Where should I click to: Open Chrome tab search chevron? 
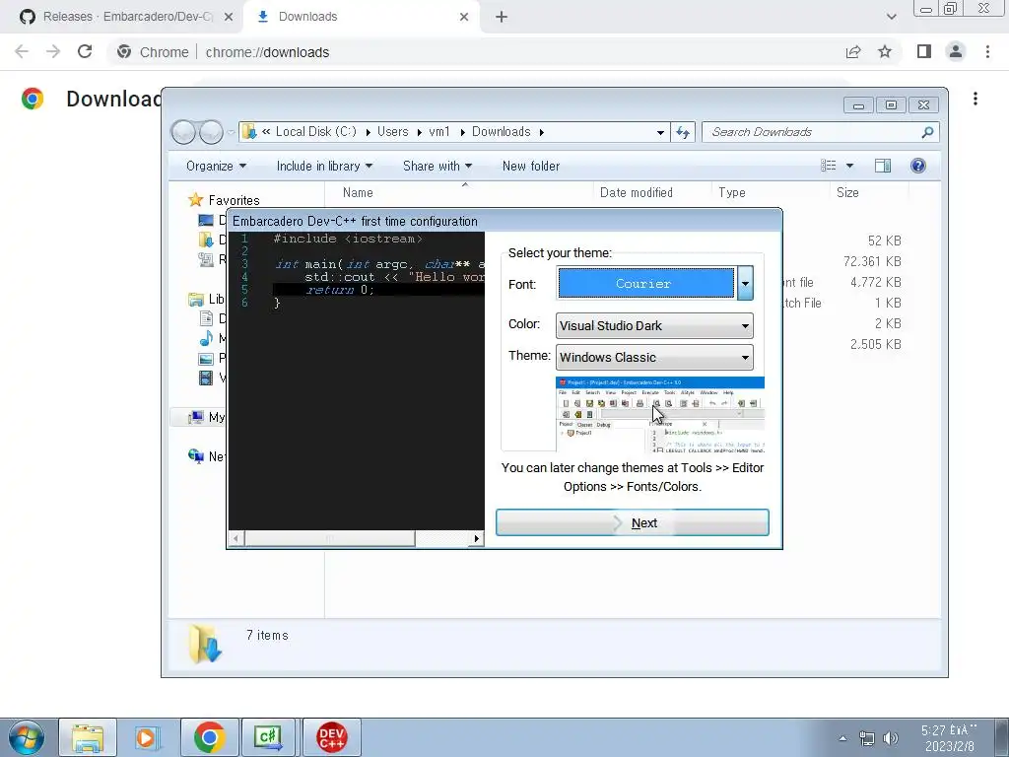pyautogui.click(x=891, y=18)
